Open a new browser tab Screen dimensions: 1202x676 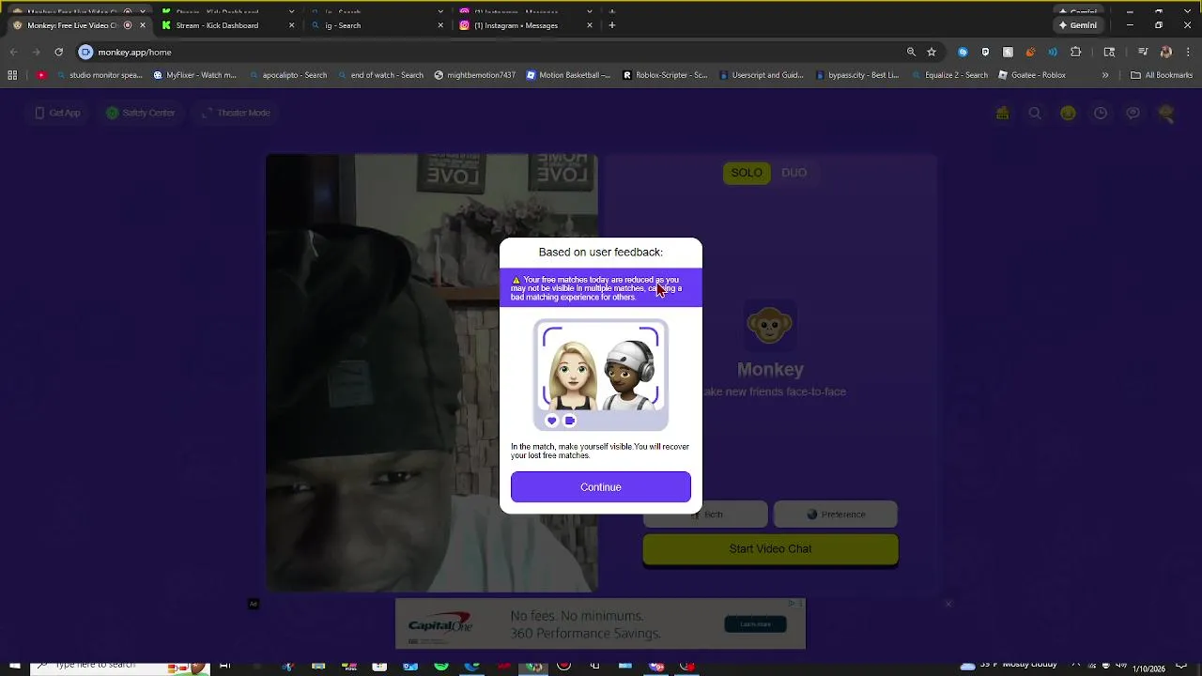[612, 25]
